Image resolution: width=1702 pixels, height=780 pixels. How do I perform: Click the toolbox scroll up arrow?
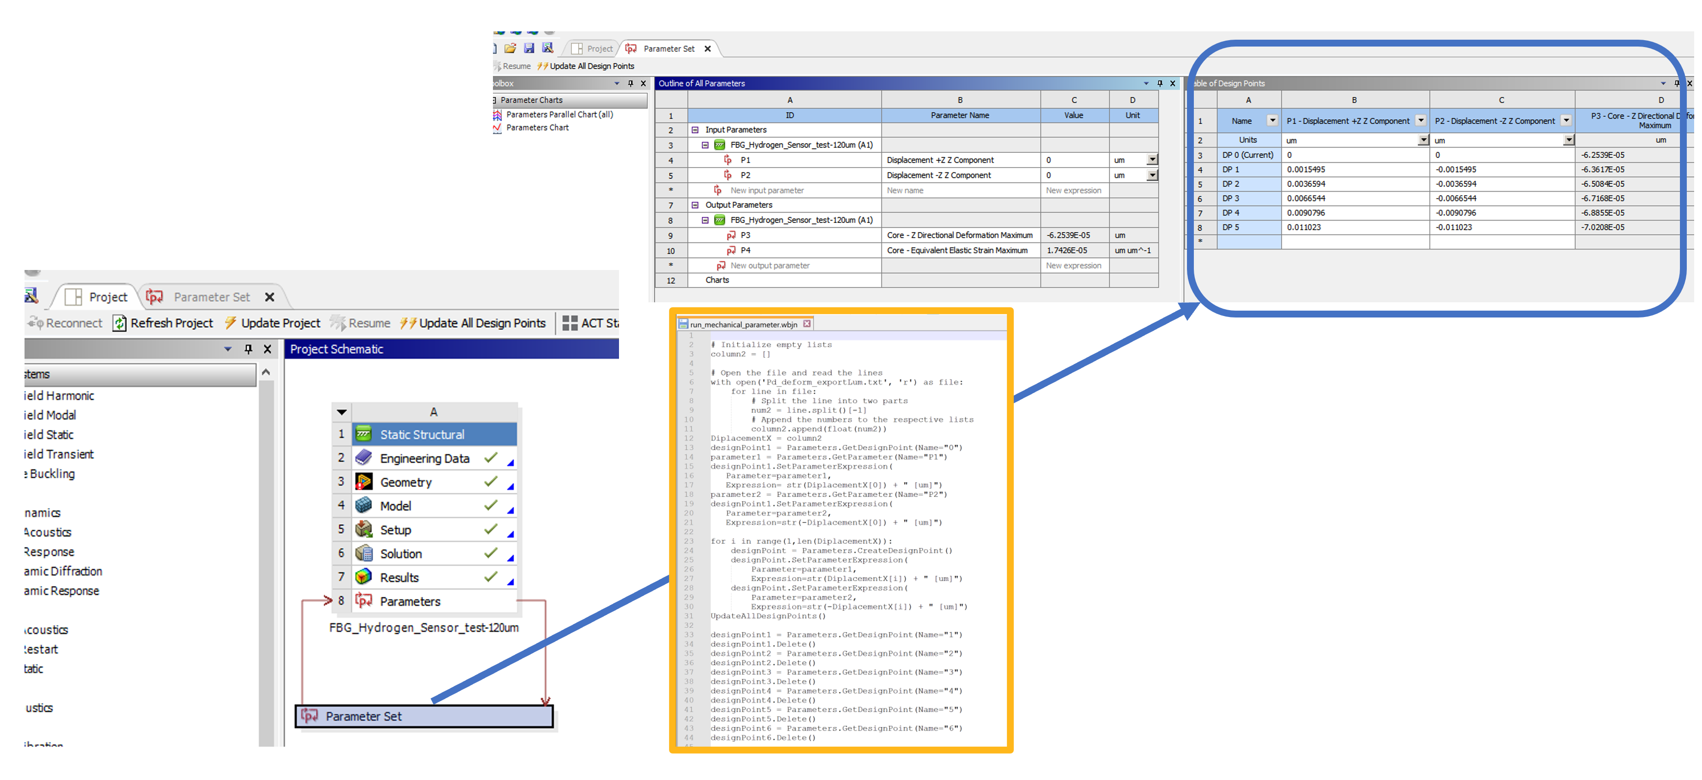tap(266, 372)
